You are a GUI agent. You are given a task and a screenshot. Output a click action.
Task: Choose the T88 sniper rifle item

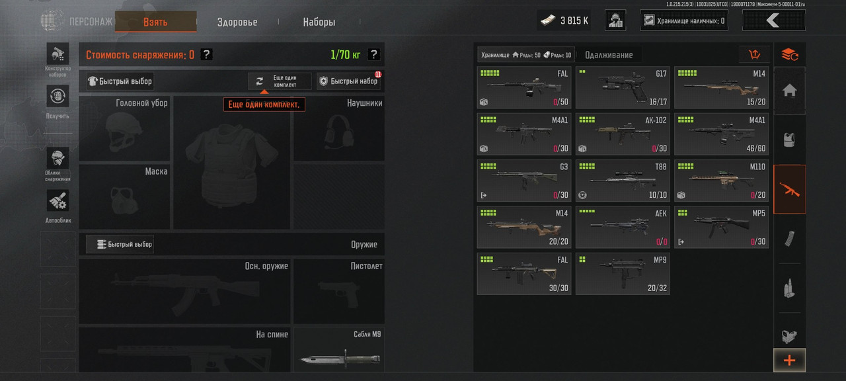pos(623,181)
